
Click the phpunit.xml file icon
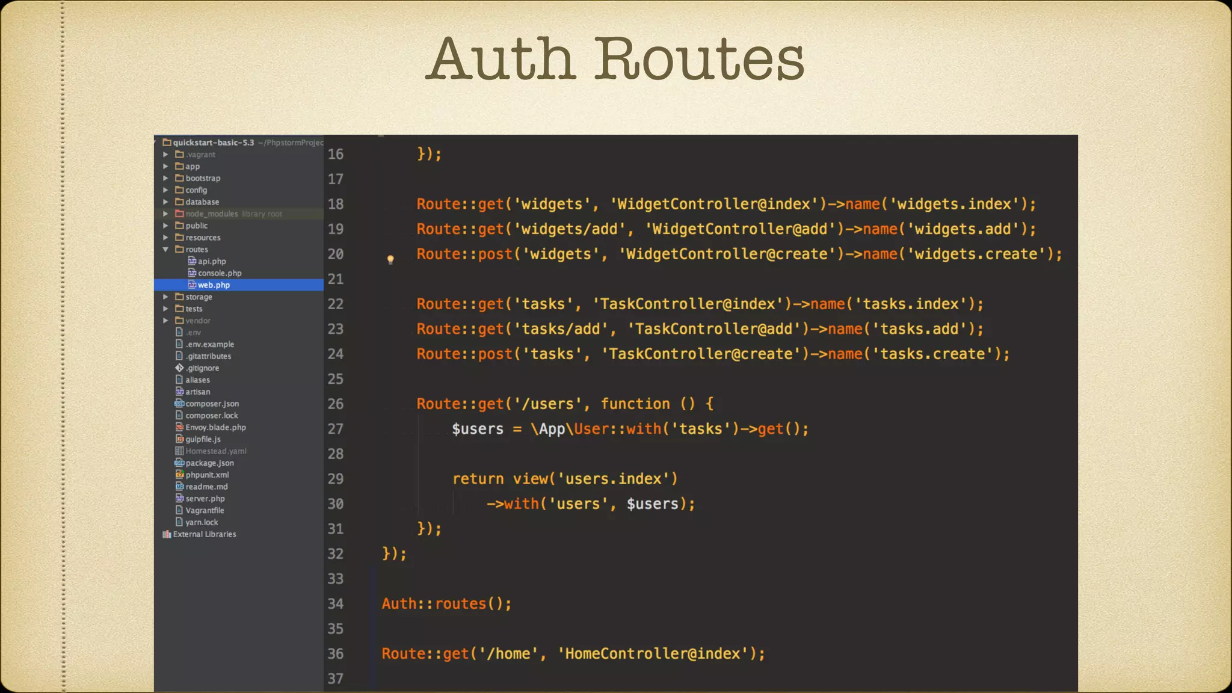coord(179,475)
